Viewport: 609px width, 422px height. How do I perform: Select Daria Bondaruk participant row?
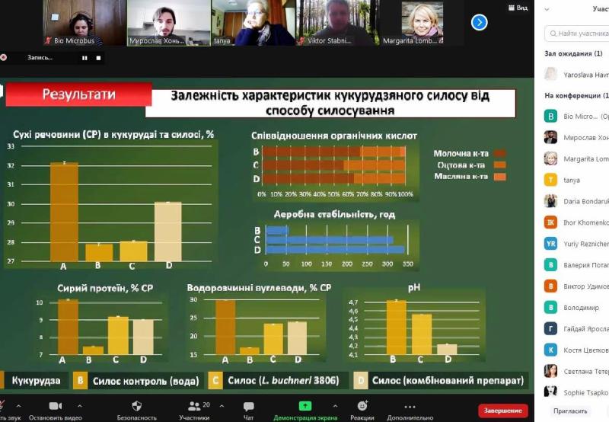pyautogui.click(x=576, y=201)
